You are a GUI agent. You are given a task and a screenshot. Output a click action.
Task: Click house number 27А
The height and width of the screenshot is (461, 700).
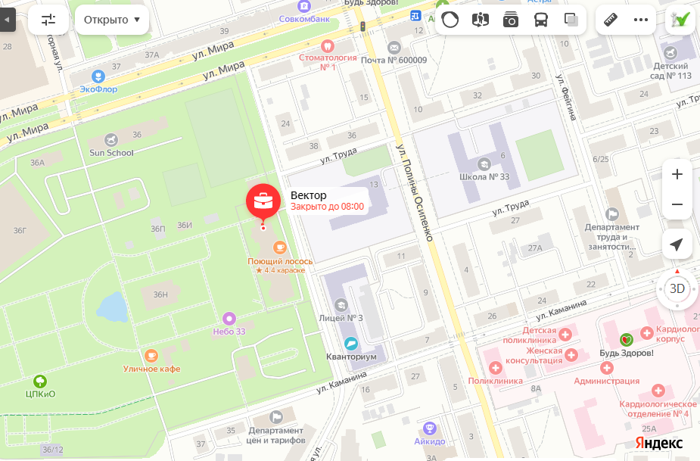tap(535, 248)
